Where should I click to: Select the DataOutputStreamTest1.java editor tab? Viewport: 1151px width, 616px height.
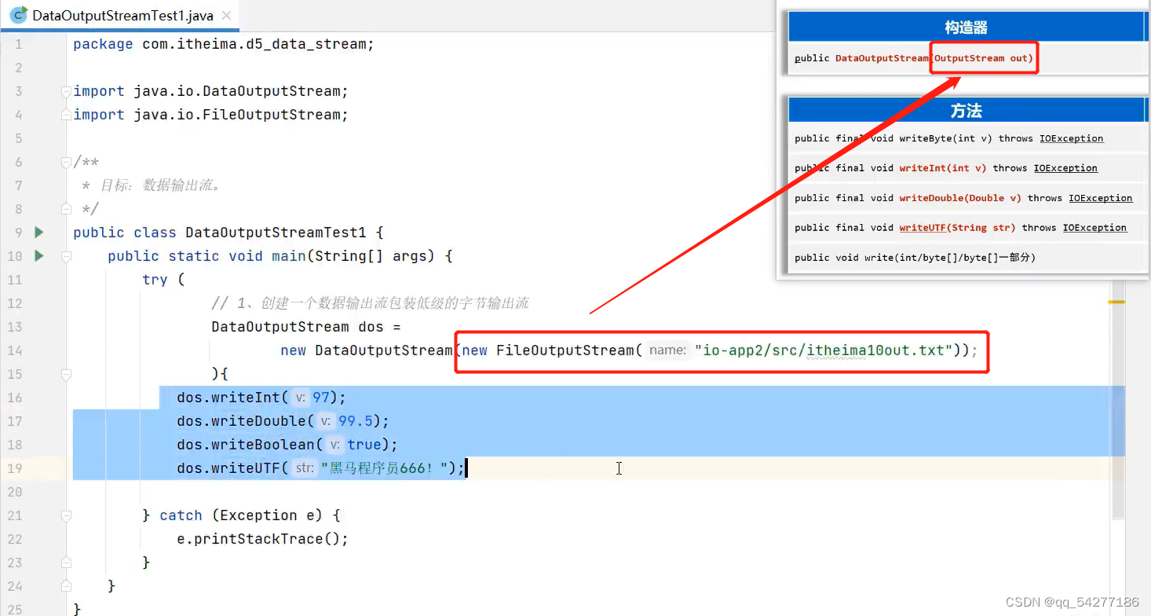pyautogui.click(x=119, y=15)
